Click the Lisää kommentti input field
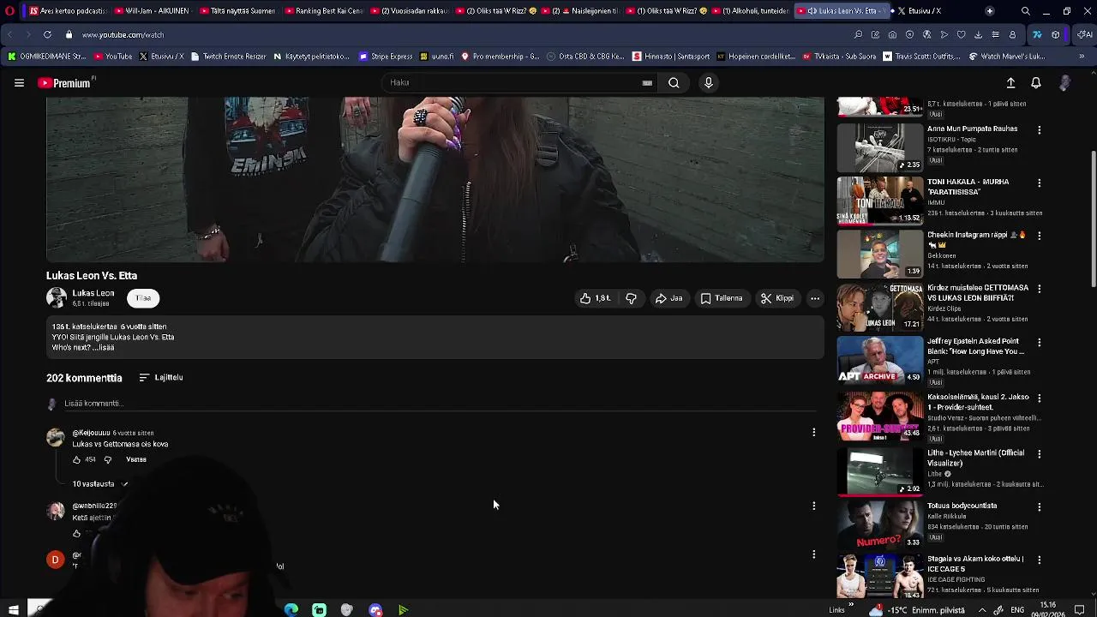This screenshot has width=1097, height=617. point(441,404)
